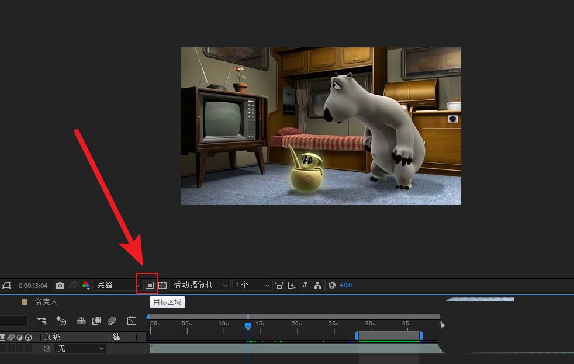Open the composition flowchart icon
This screenshot has height=364, width=574.
[317, 285]
